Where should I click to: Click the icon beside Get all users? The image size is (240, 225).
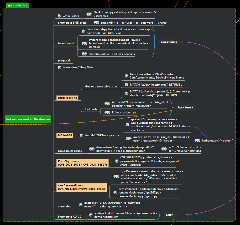point(59,16)
